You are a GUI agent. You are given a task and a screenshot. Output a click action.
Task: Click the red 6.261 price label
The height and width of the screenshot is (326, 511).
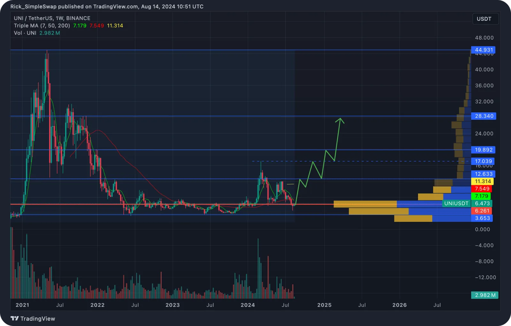tap(482, 211)
